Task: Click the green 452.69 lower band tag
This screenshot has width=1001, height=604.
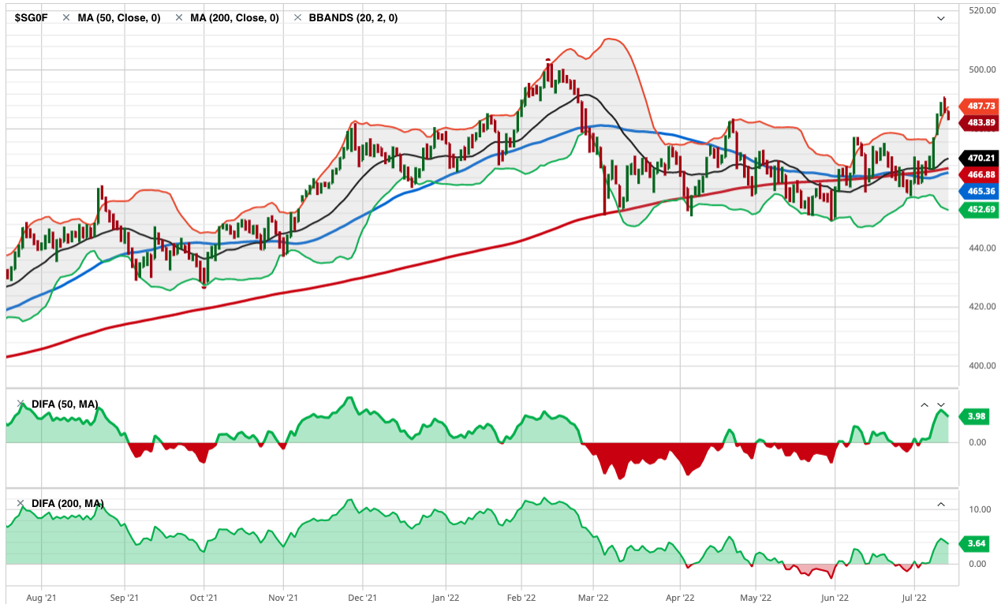Action: pyautogui.click(x=979, y=210)
